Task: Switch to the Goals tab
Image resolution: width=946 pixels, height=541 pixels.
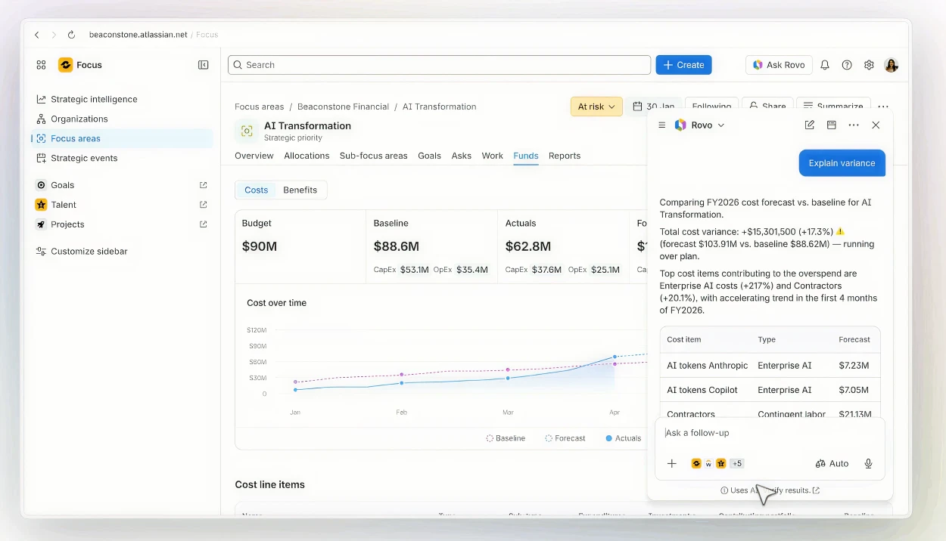Action: tap(429, 156)
